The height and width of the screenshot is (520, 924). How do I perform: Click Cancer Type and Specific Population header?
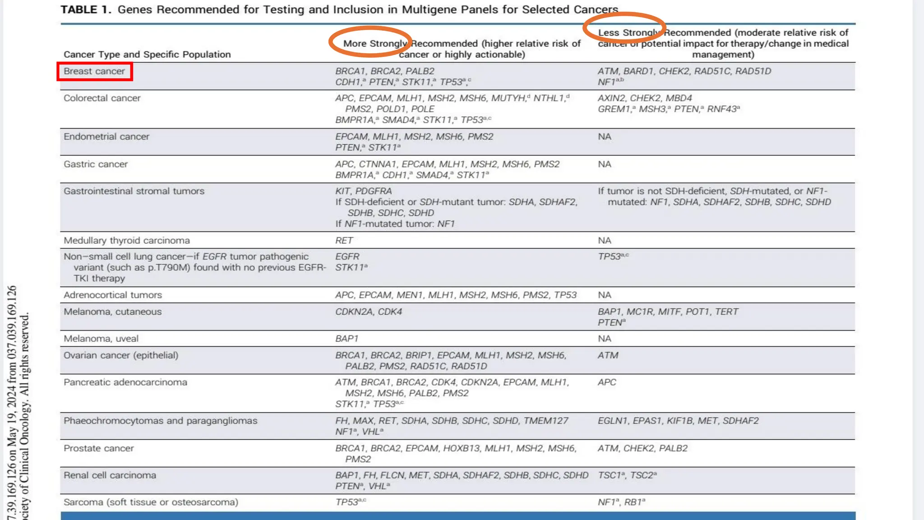(x=147, y=55)
